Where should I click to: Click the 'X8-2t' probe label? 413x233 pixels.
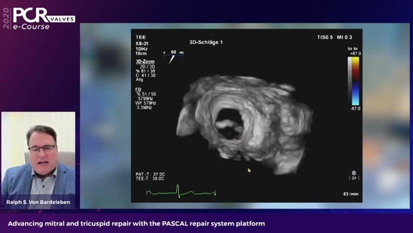pos(142,43)
